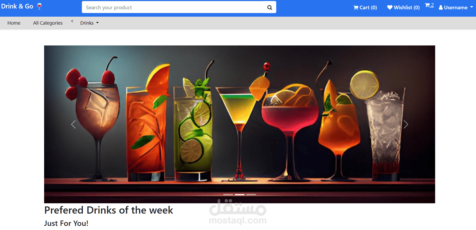Image resolution: width=476 pixels, height=230 pixels.
Task: Select the second carousel slide indicator
Action: click(240, 195)
